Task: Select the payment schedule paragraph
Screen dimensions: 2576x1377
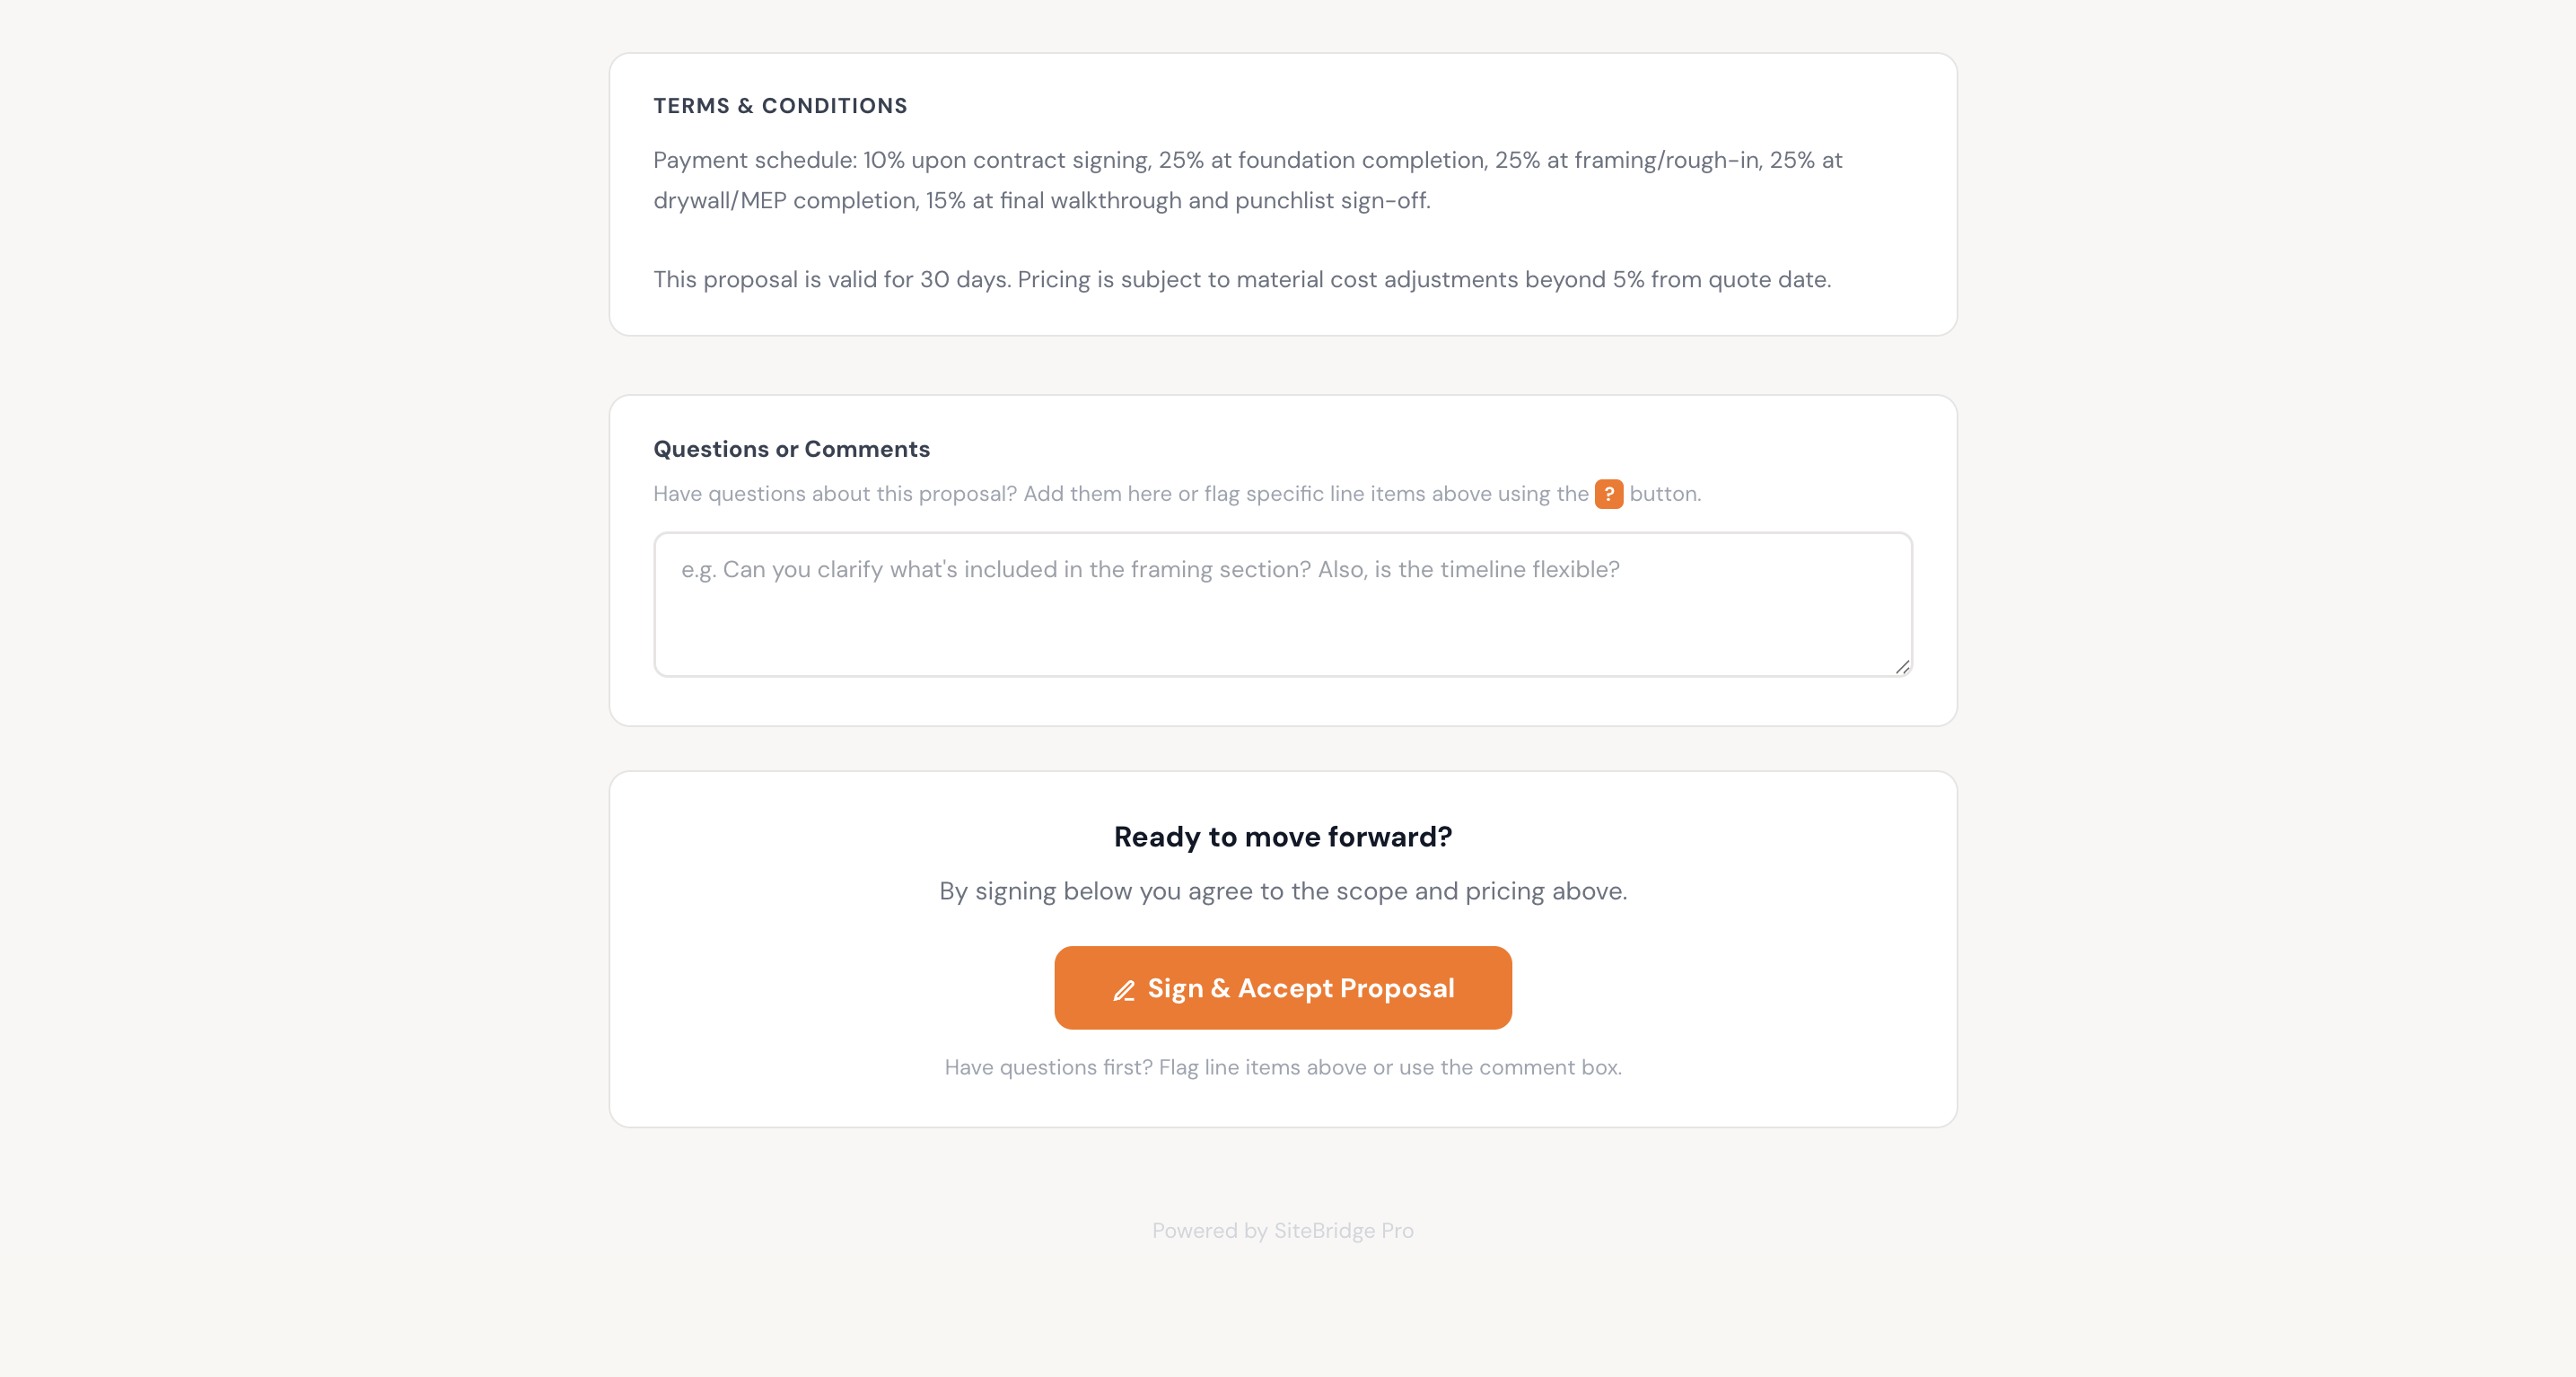Action: (1247, 180)
